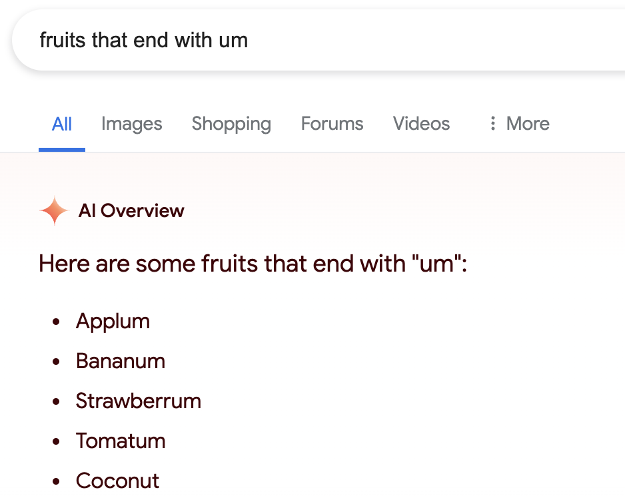The image size is (625, 498).
Task: Select the Applum list item
Action: point(113,322)
